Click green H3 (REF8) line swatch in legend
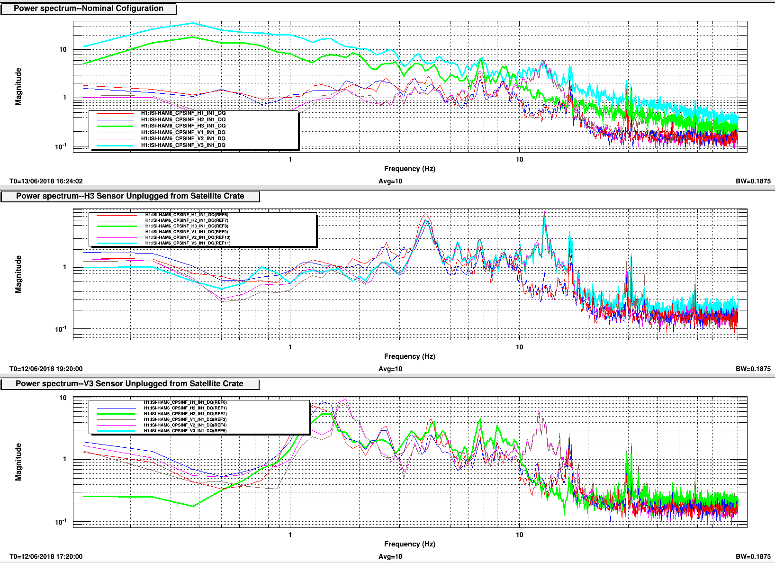 click(x=117, y=227)
